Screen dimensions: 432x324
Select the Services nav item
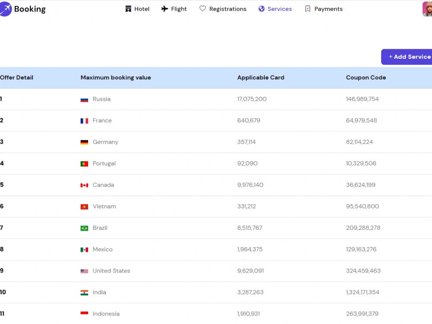pyautogui.click(x=275, y=9)
